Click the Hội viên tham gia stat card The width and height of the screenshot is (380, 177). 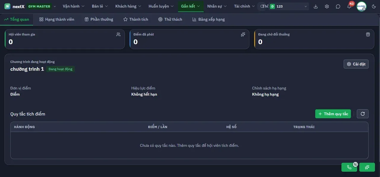pos(65,39)
